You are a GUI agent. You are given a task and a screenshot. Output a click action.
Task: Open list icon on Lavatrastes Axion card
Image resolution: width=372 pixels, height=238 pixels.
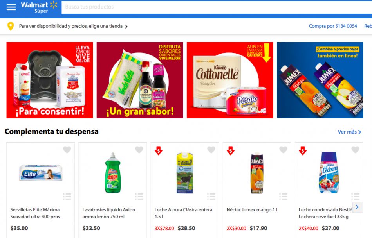139,197
